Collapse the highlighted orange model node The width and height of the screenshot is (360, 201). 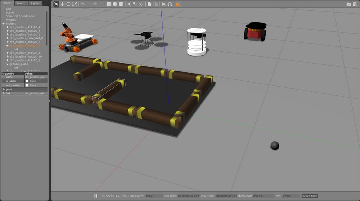pyautogui.click(x=7, y=46)
